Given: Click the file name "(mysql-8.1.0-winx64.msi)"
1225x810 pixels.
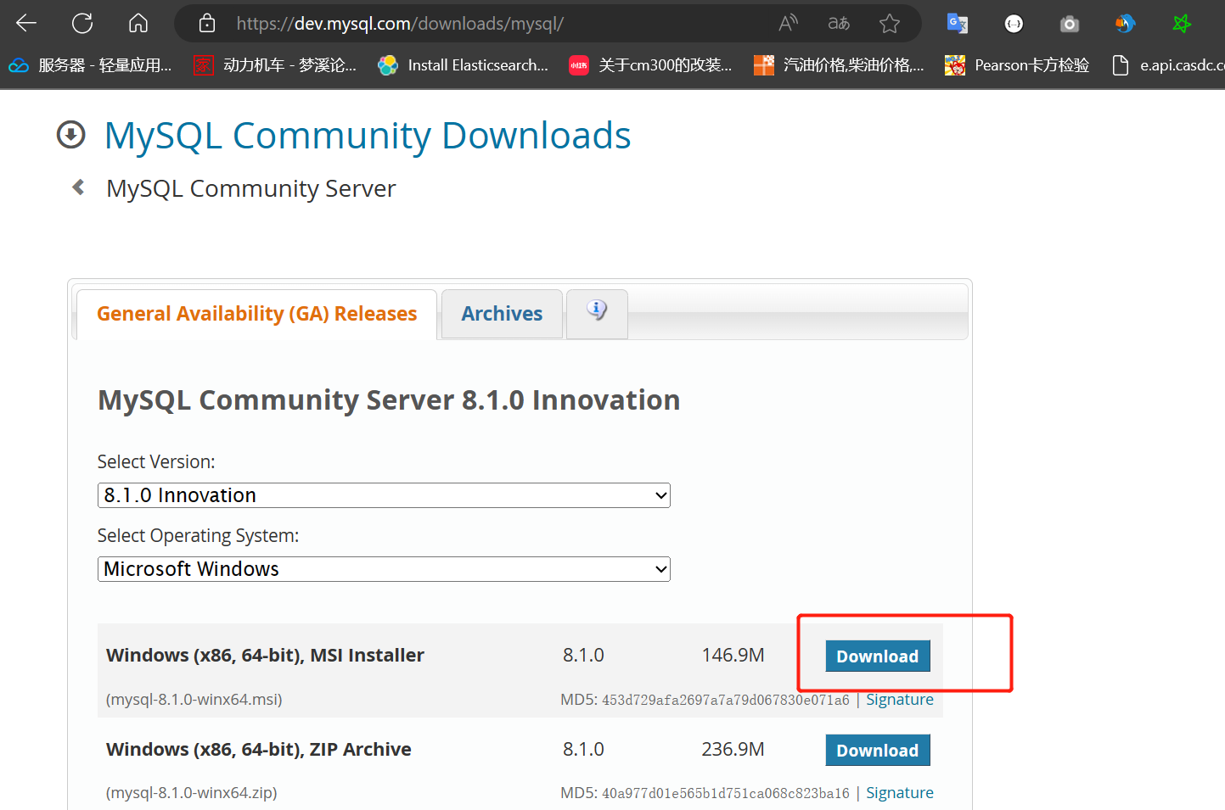Looking at the screenshot, I should (194, 700).
